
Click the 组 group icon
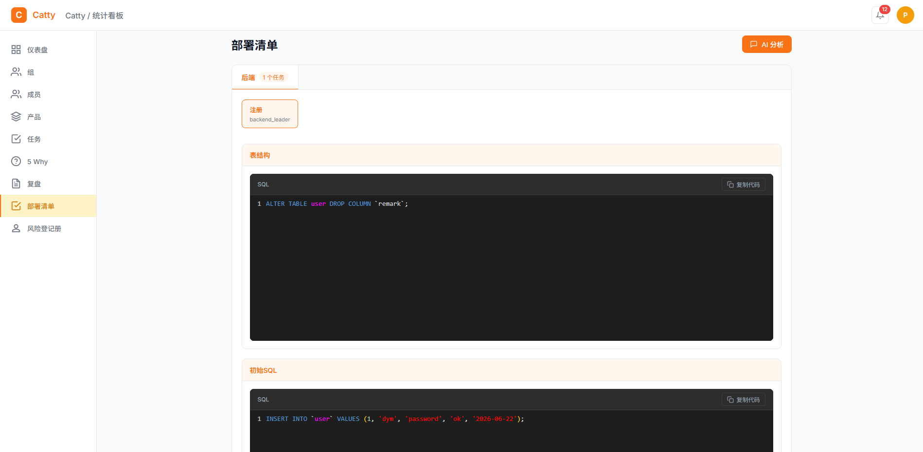(16, 72)
